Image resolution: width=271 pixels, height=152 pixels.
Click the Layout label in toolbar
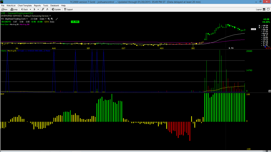point(259,9)
